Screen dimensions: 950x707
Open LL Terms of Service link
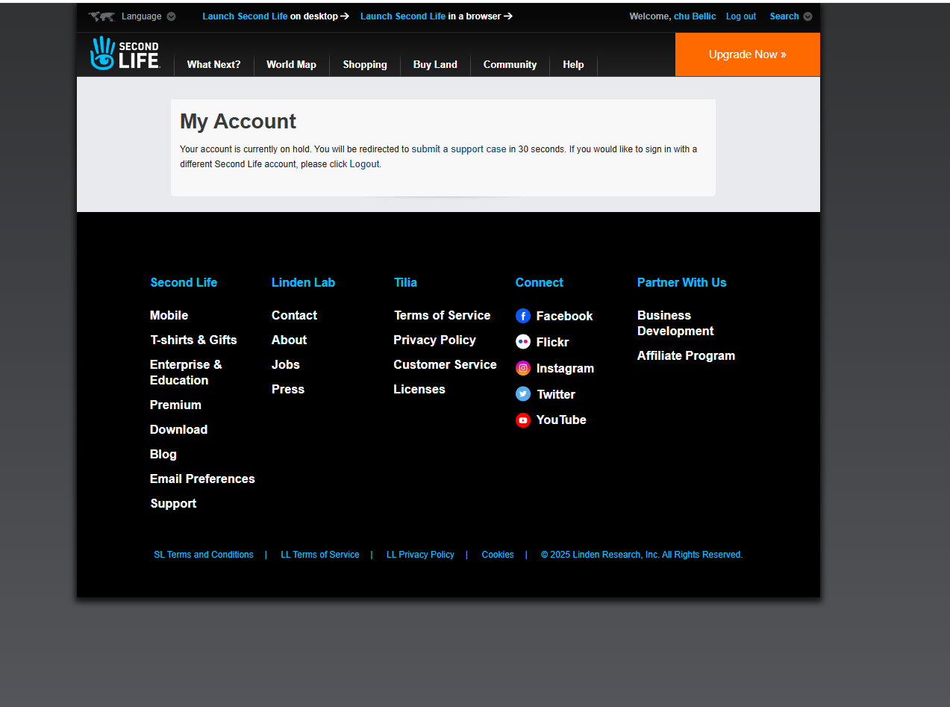pyautogui.click(x=320, y=555)
